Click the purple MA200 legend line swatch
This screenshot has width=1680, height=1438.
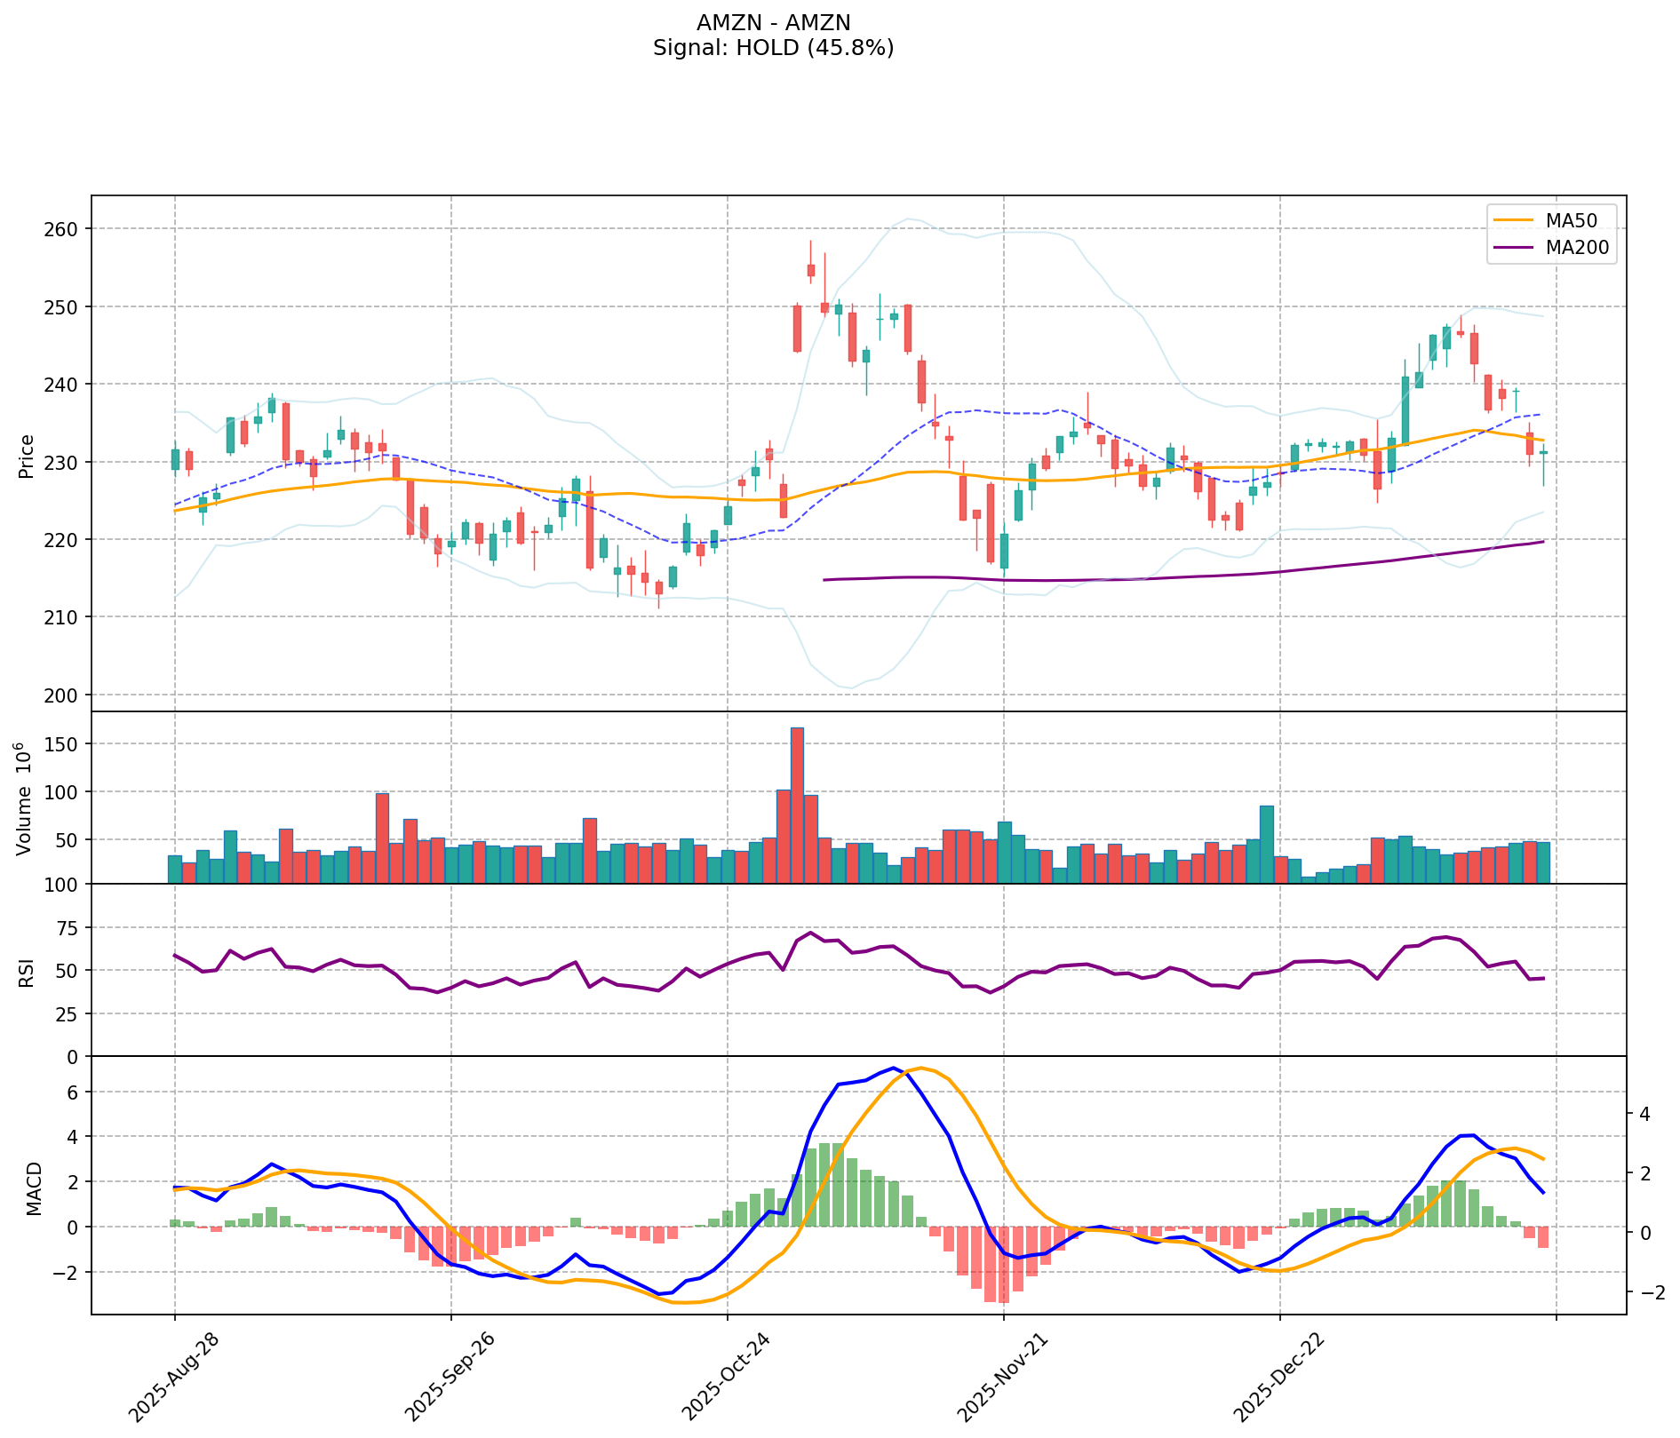1513,249
